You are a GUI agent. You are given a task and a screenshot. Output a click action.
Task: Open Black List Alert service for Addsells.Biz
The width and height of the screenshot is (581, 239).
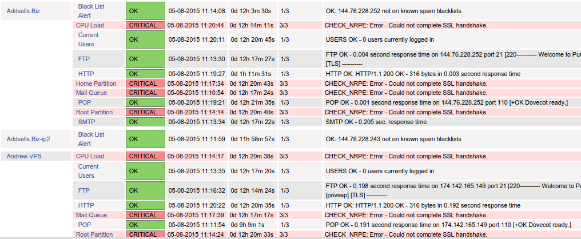point(91,10)
